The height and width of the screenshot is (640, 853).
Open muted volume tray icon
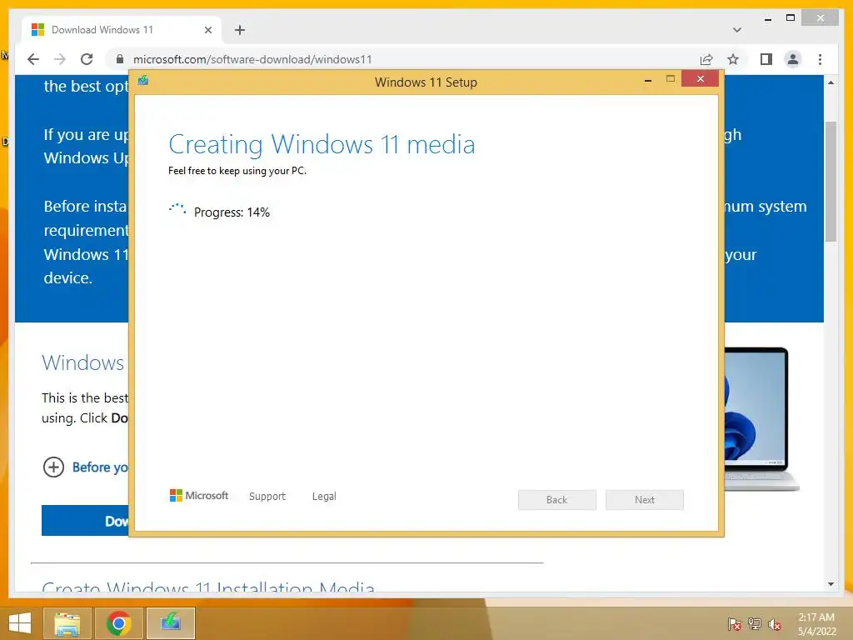[x=775, y=624]
